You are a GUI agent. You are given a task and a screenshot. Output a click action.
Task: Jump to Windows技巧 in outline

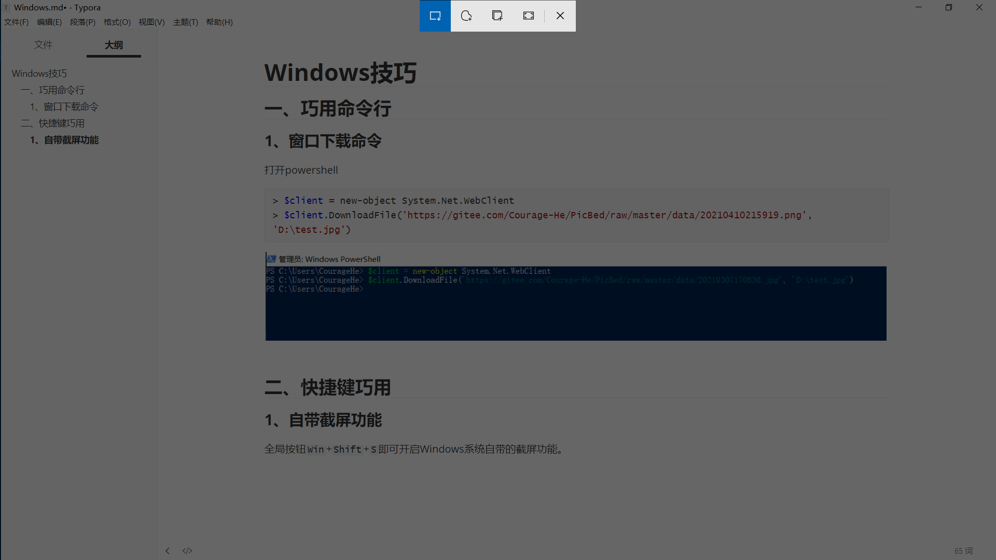39,74
